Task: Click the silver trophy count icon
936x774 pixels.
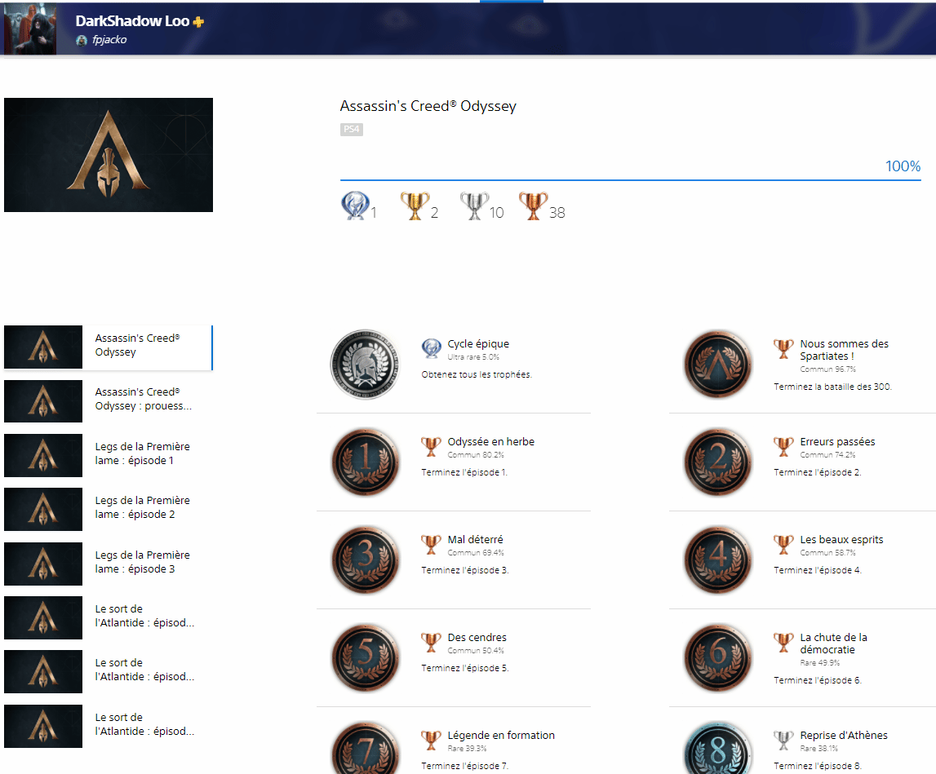Action: (x=474, y=206)
